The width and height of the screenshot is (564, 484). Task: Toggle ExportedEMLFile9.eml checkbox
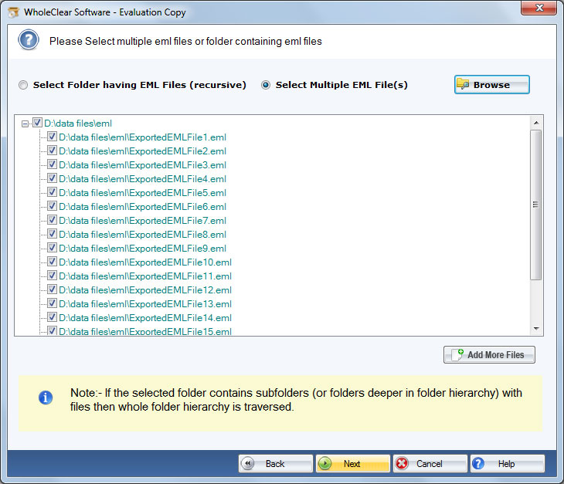53,248
